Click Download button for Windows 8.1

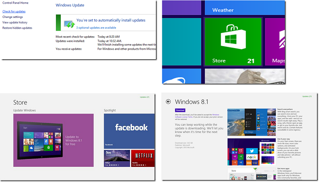click(180, 110)
